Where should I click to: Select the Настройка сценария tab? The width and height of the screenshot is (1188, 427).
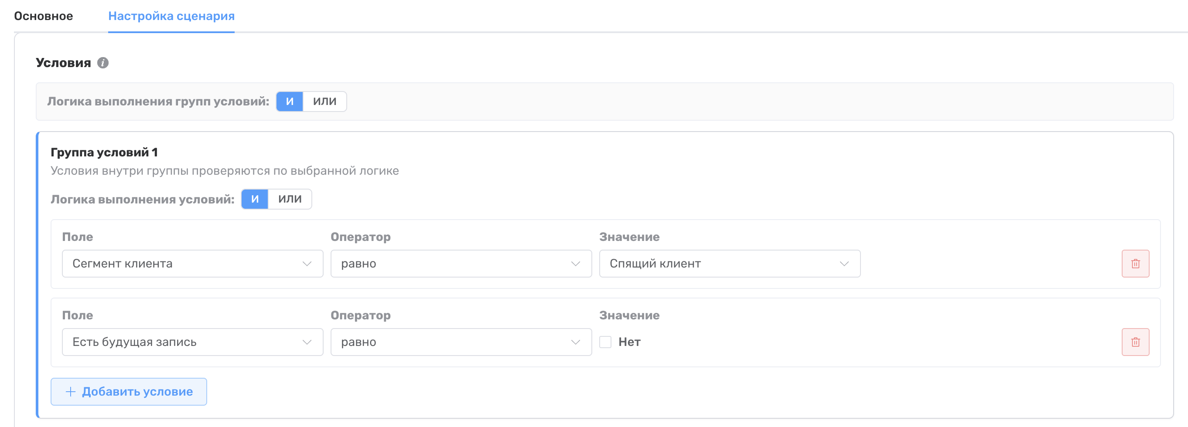[x=171, y=16]
